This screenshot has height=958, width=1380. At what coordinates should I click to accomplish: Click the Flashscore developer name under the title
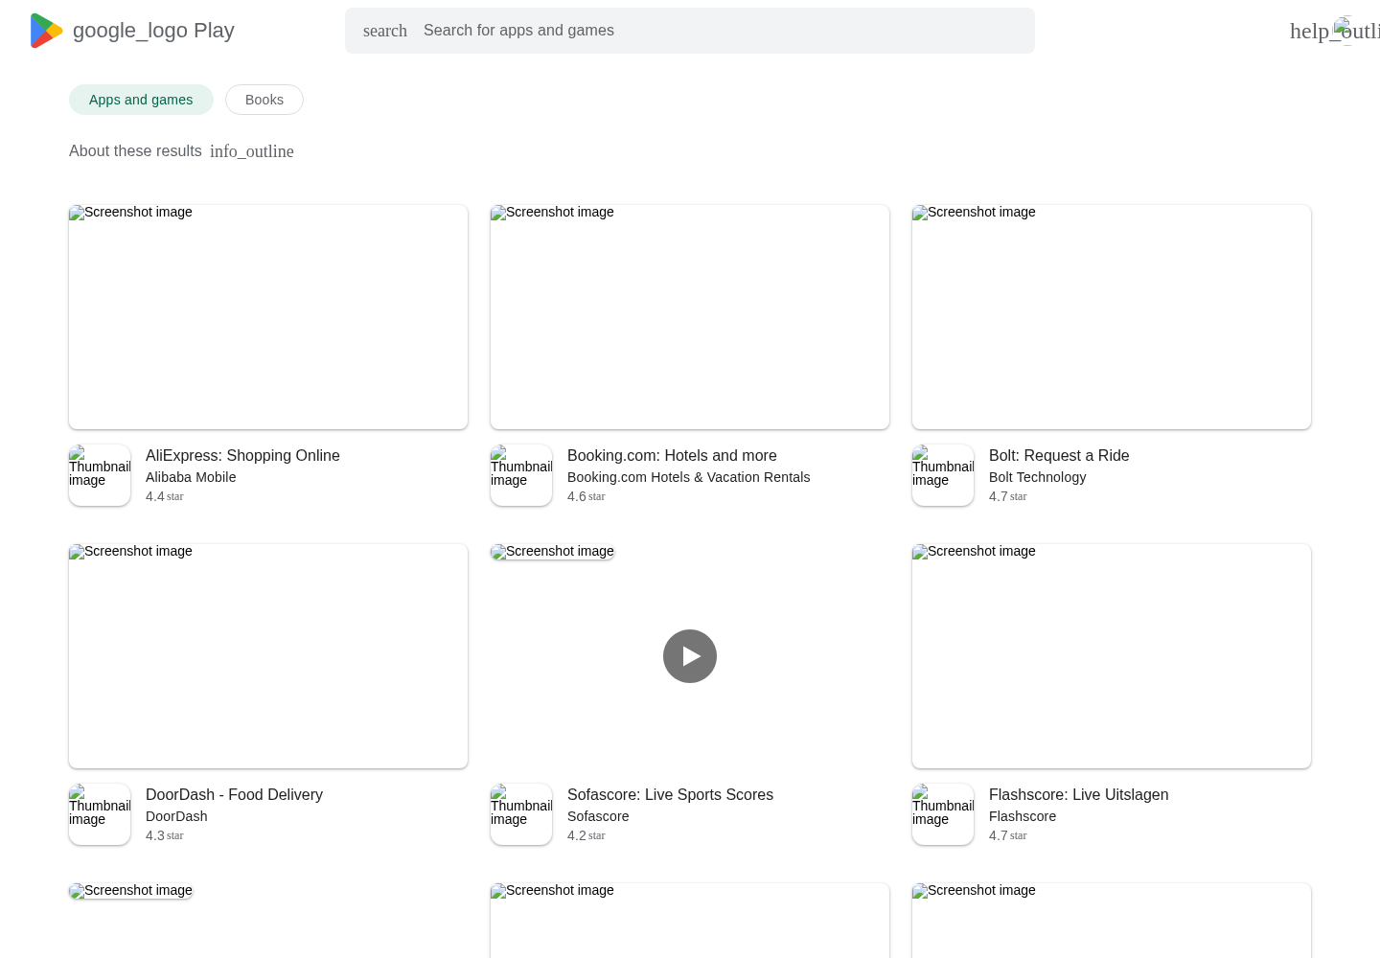(x=1023, y=816)
